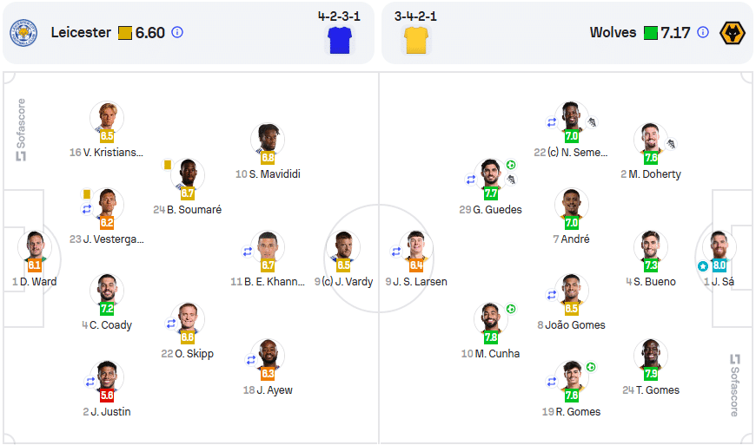
Task: Click the goal icon beside M. Cunha
Action: 511,309
